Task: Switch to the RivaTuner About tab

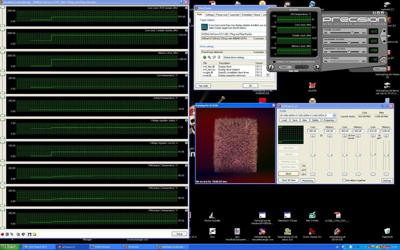Action: 257,15
